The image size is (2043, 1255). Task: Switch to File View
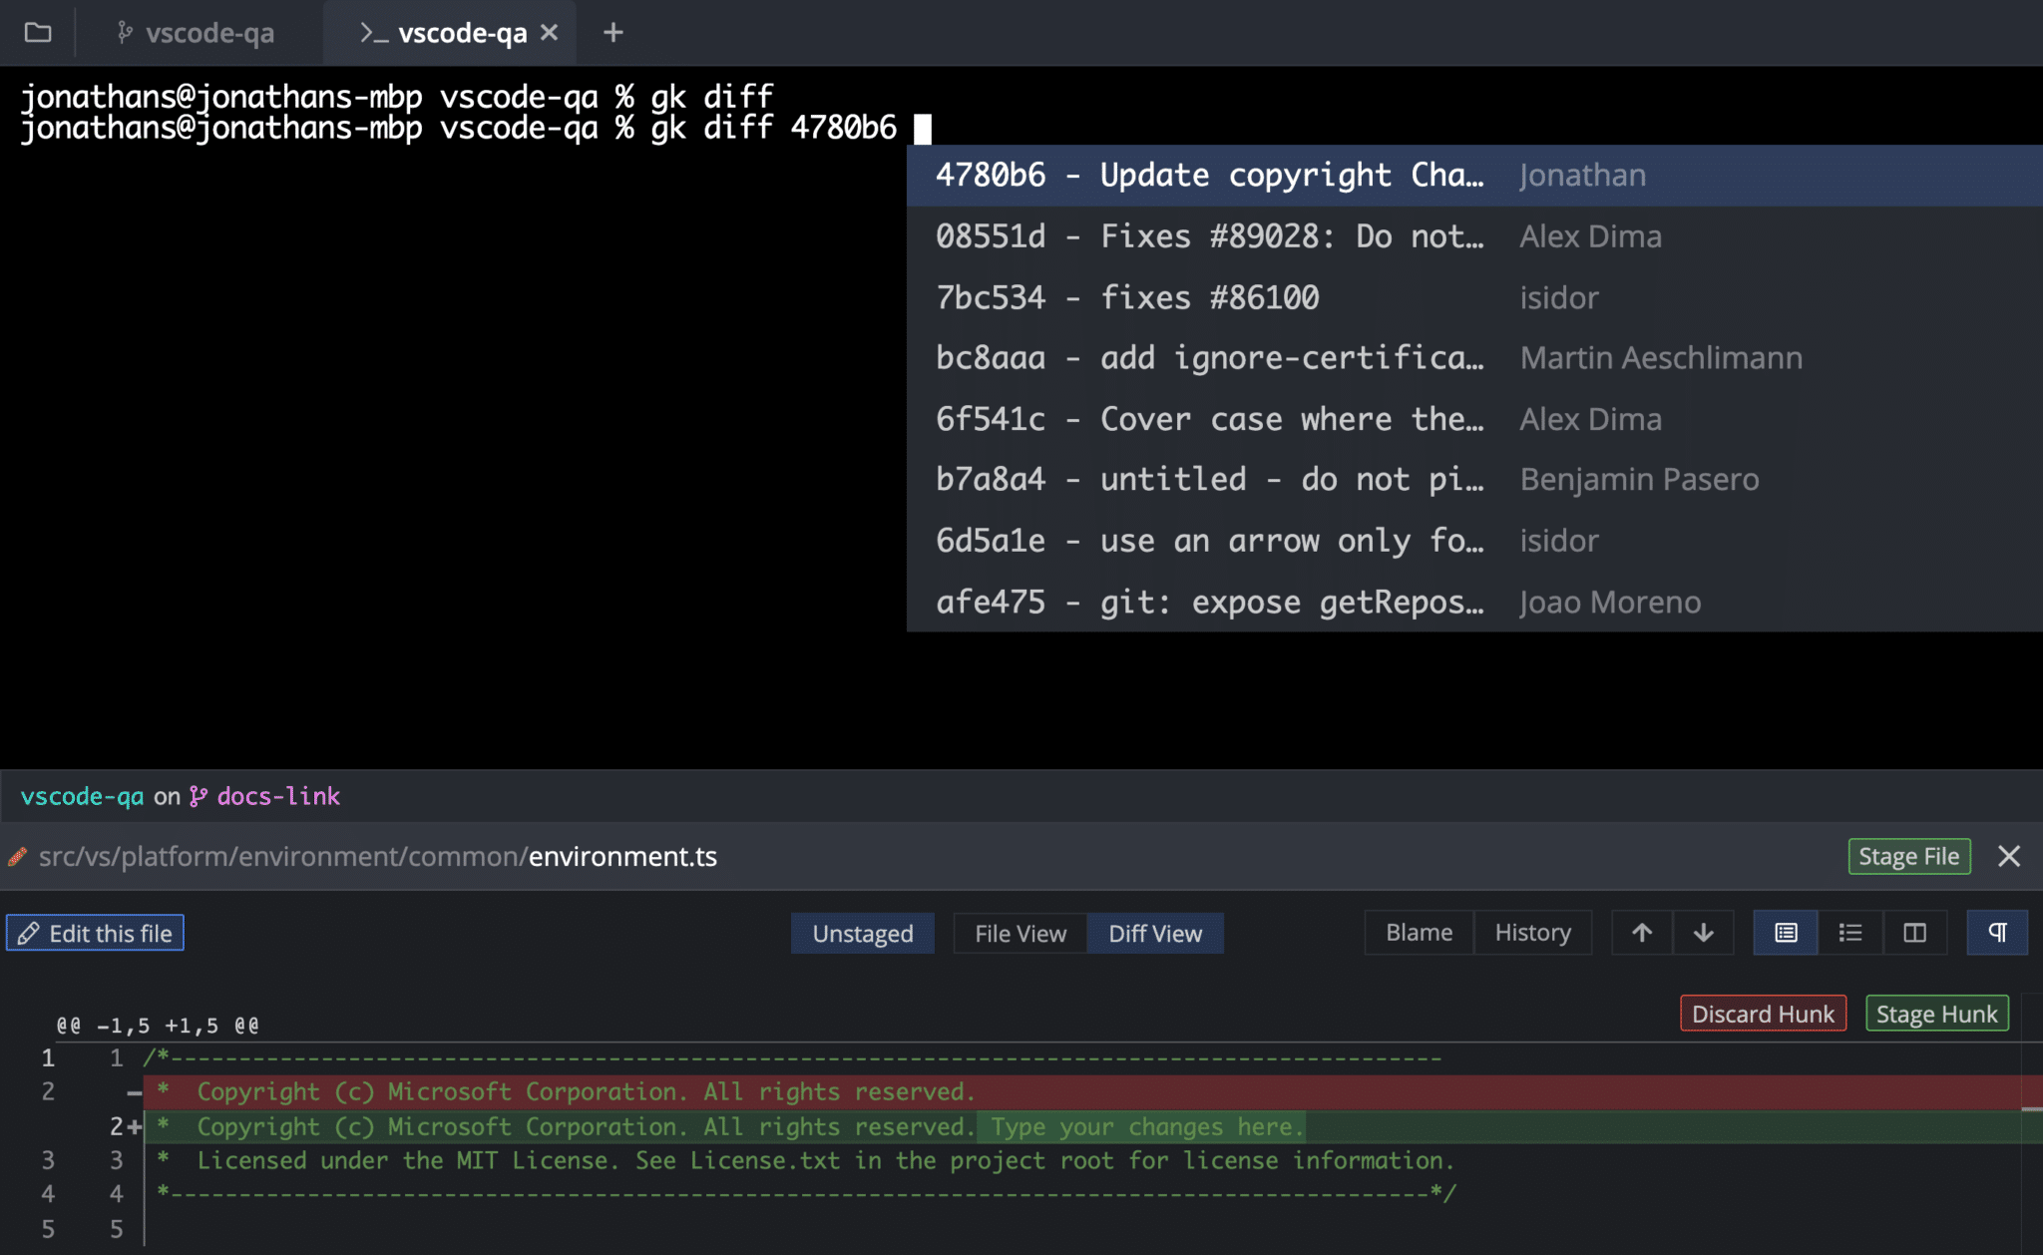pos(1019,933)
